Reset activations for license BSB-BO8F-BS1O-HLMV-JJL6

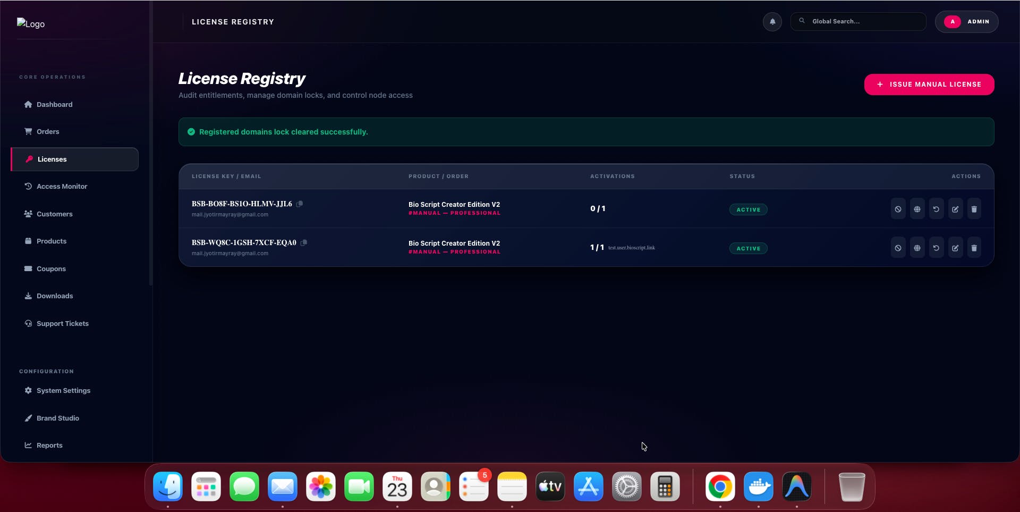point(936,209)
